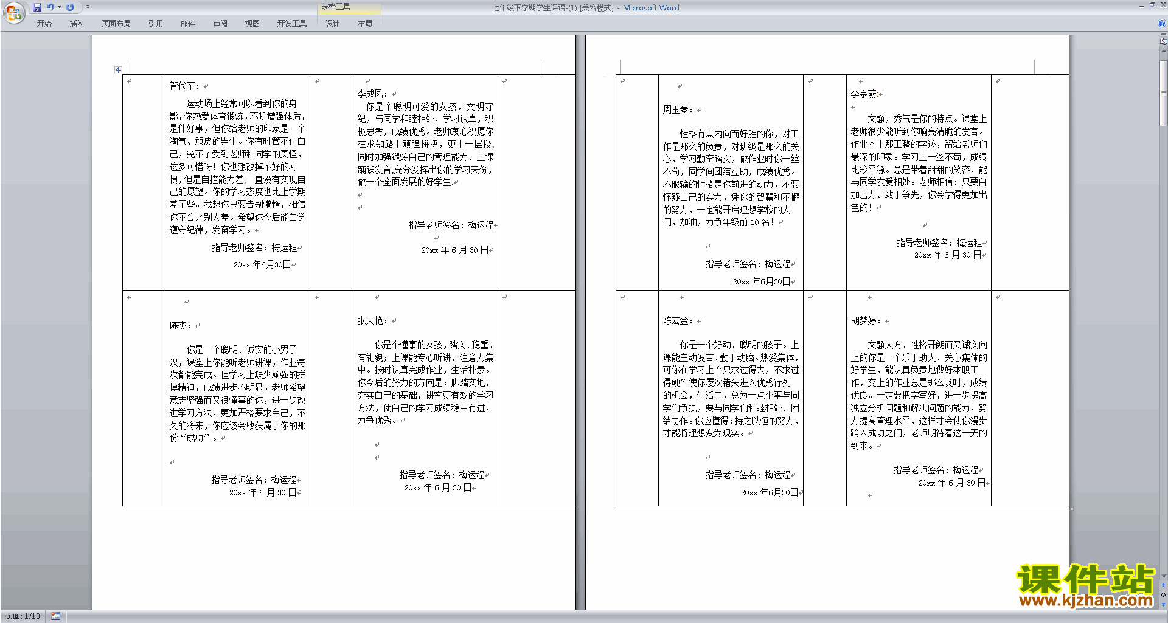This screenshot has height=623, width=1168.
Task: Click the name 李宗蔚 in the table
Action: click(x=864, y=94)
